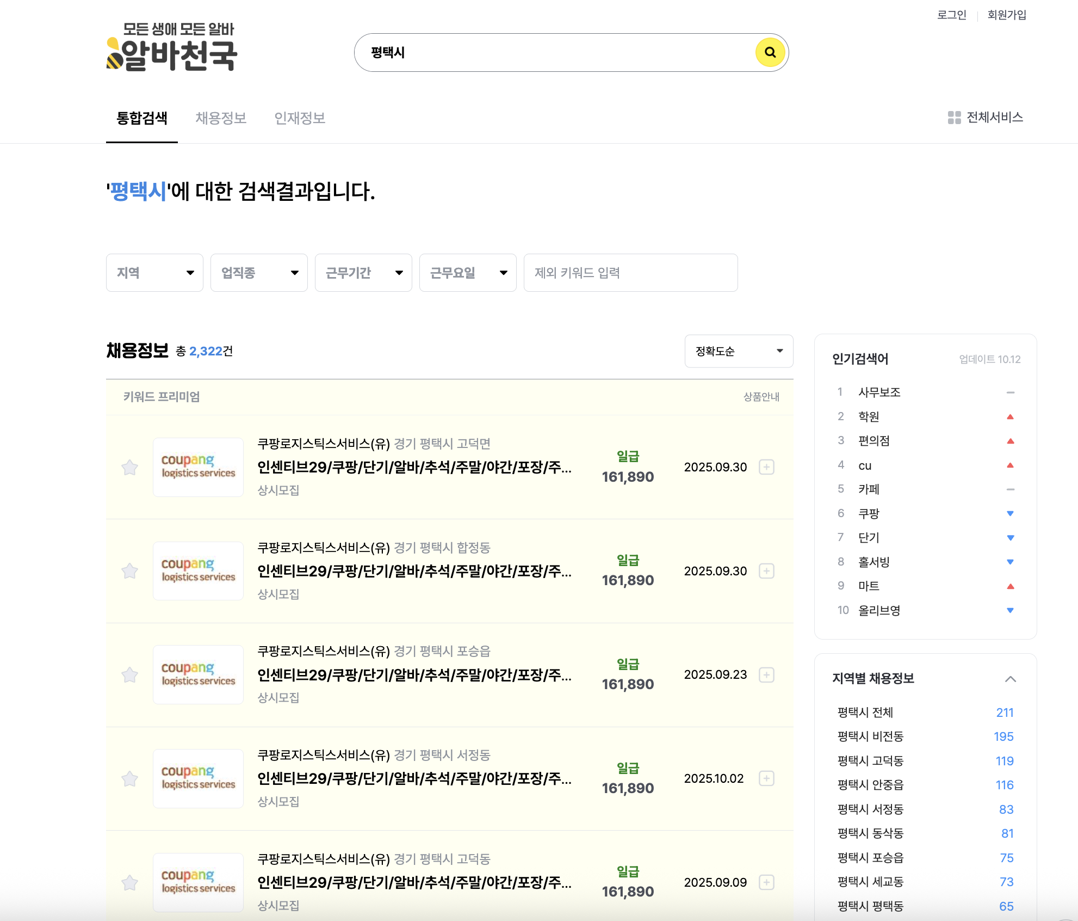
Task: Collapse the 지역별 채용정보 panel
Action: [x=1011, y=679]
